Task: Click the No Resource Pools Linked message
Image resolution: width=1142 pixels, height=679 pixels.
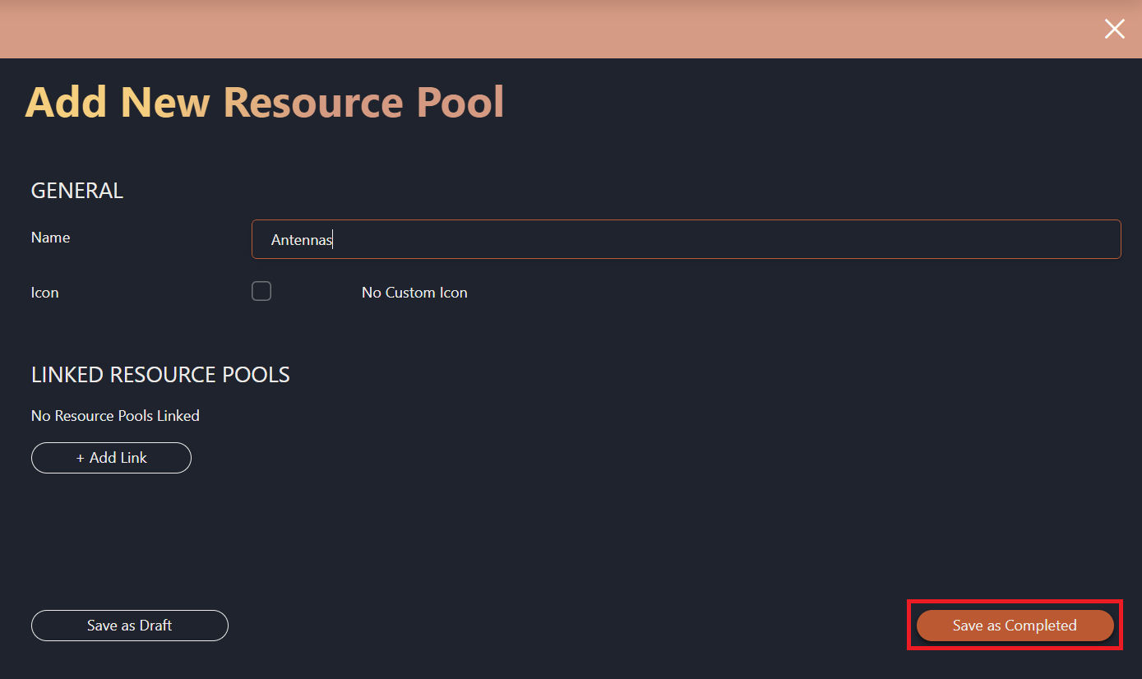Action: [115, 416]
